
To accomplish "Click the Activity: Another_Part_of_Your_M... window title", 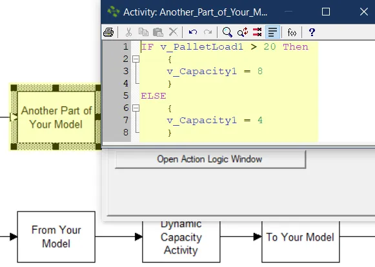I will 195,12.
